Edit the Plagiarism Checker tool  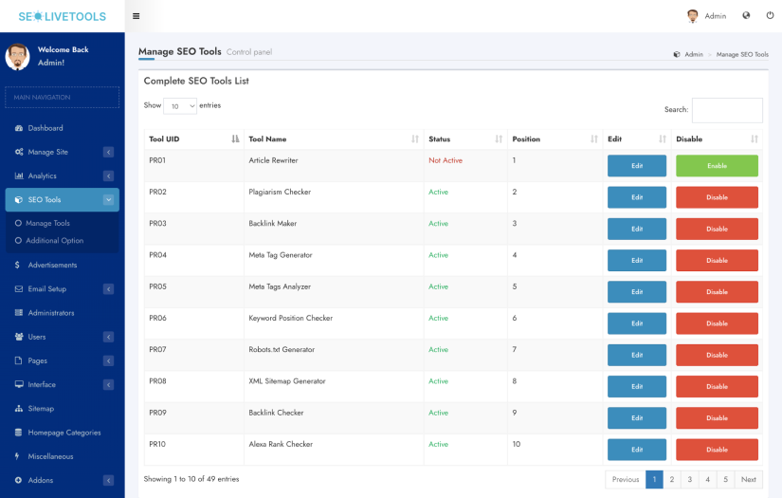637,197
